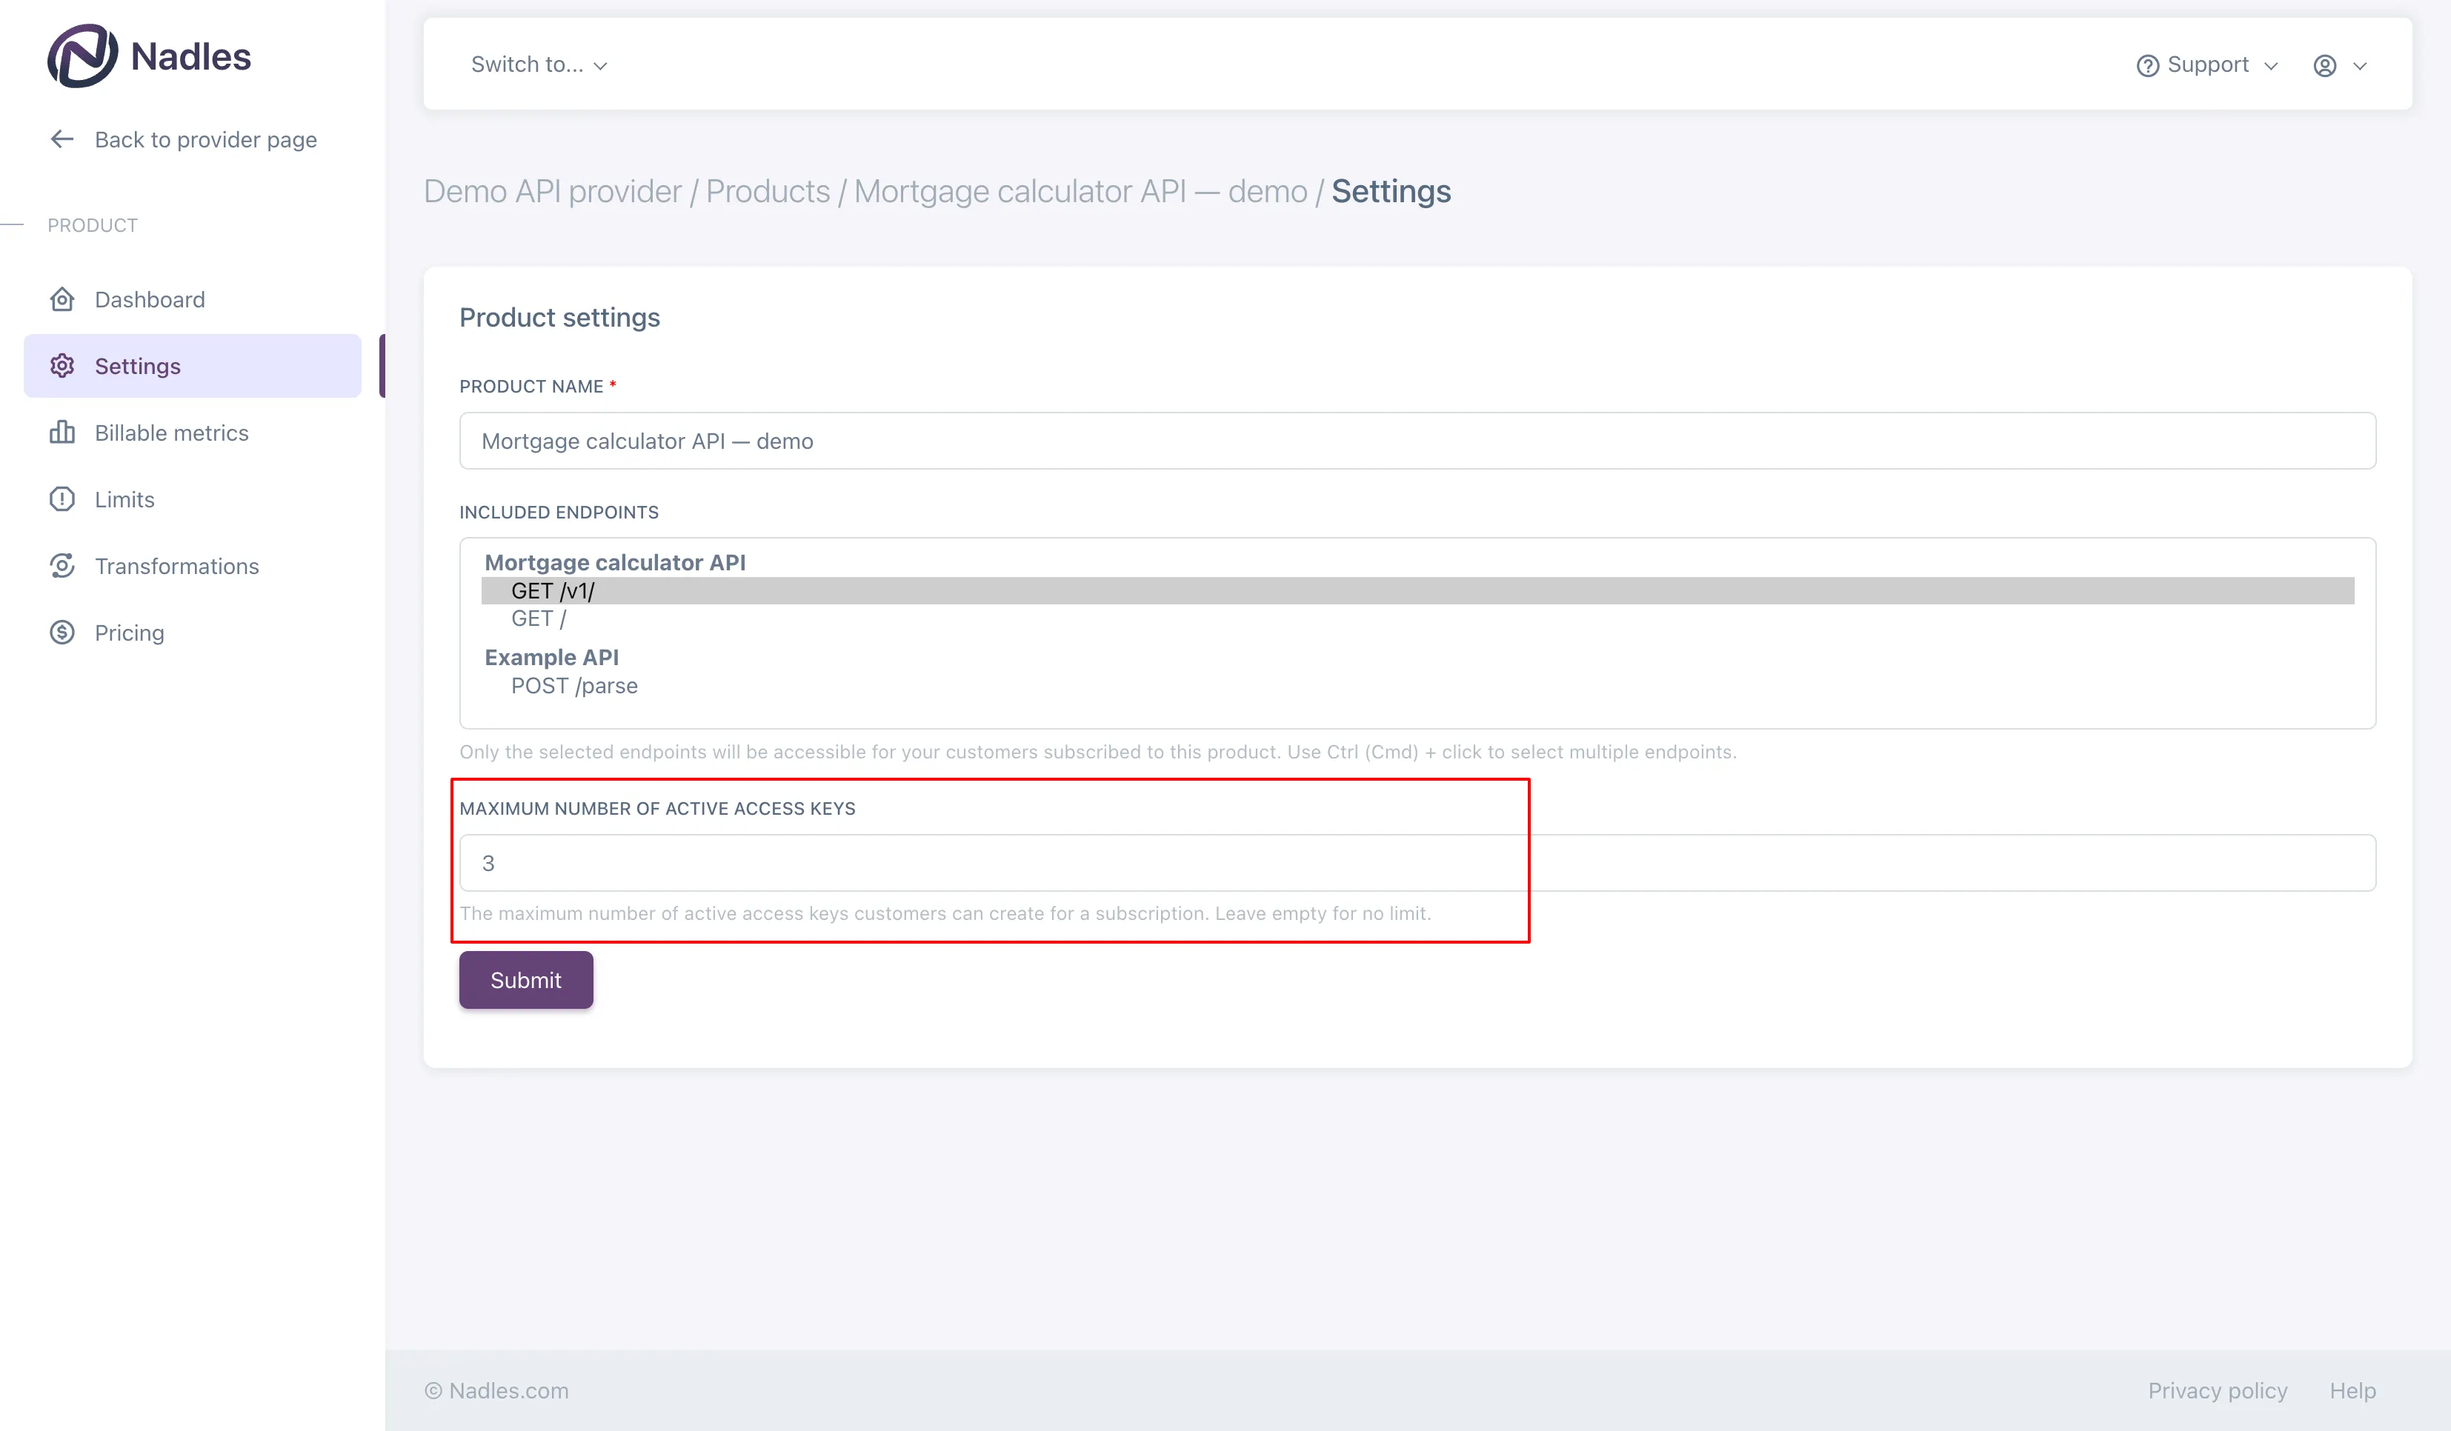Image resolution: width=2451 pixels, height=1431 pixels.
Task: Click the Settings breadcrumb title
Action: 1391,192
